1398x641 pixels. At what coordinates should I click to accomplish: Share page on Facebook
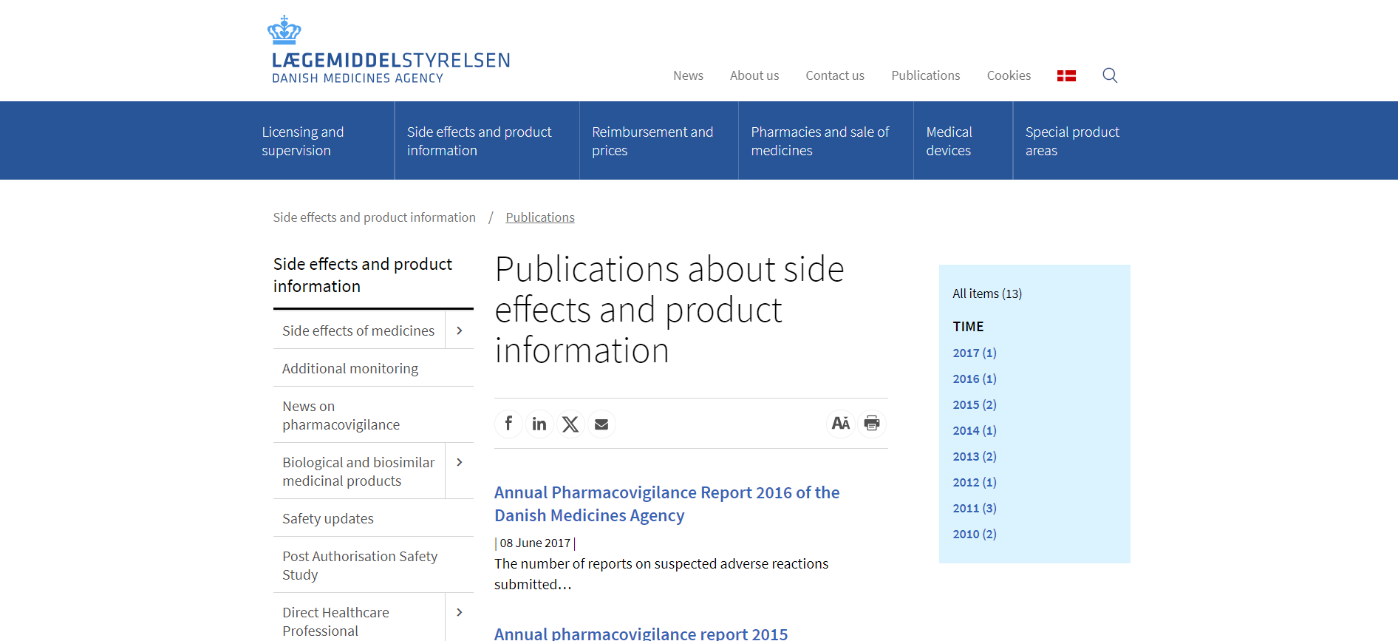508,424
